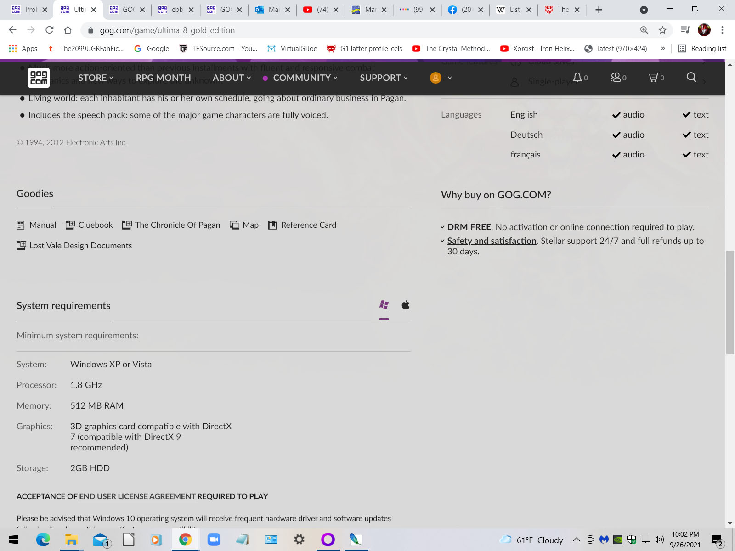
Task: Open the notifications bell icon
Action: point(577,77)
